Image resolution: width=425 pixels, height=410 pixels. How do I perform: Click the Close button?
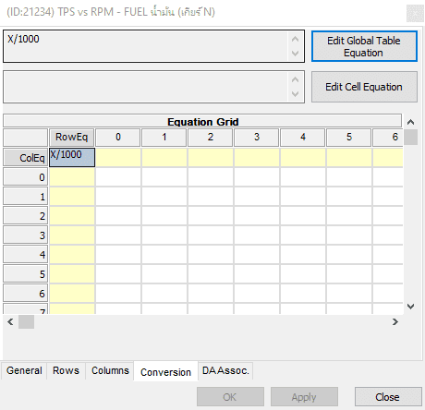[388, 397]
